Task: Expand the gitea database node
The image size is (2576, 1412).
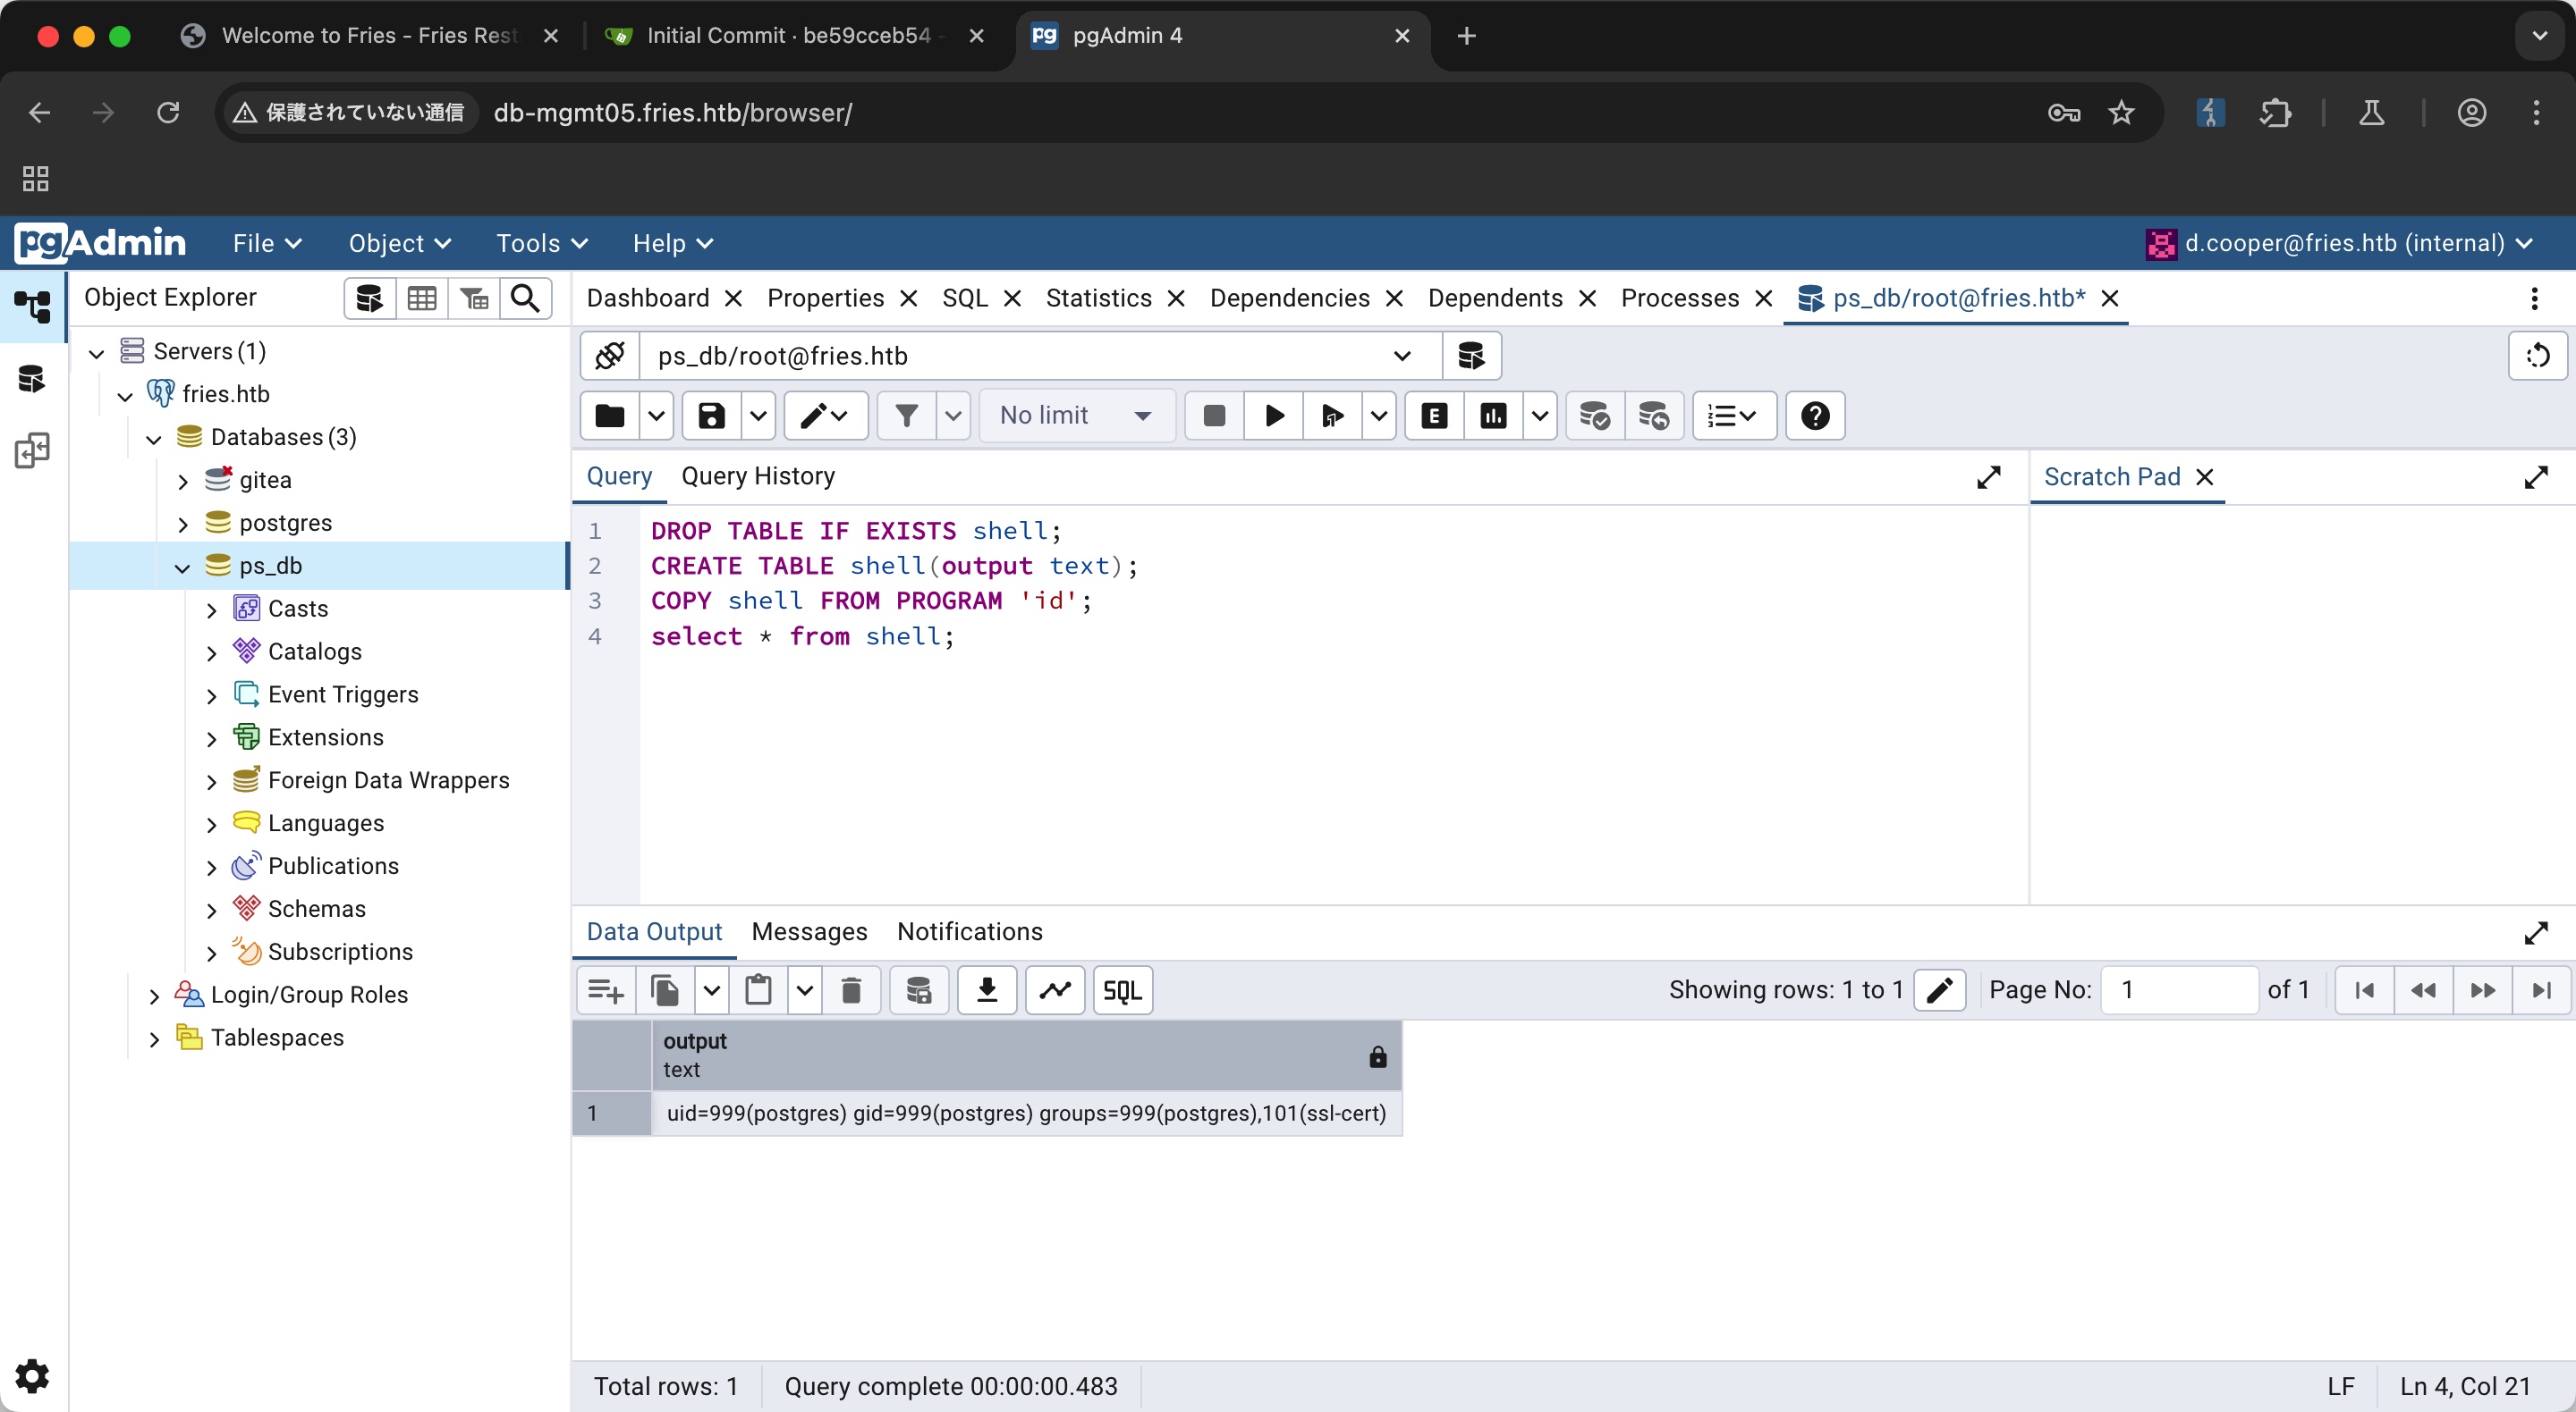Action: click(x=183, y=481)
